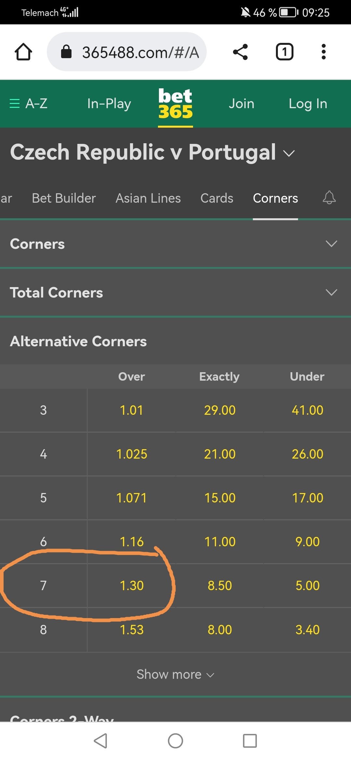Select Over 7 corners odds 1.30
Screen dimensions: 351x760
[132, 586]
